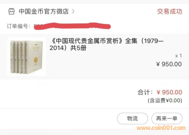Click the gray product card background

coord(94,57)
